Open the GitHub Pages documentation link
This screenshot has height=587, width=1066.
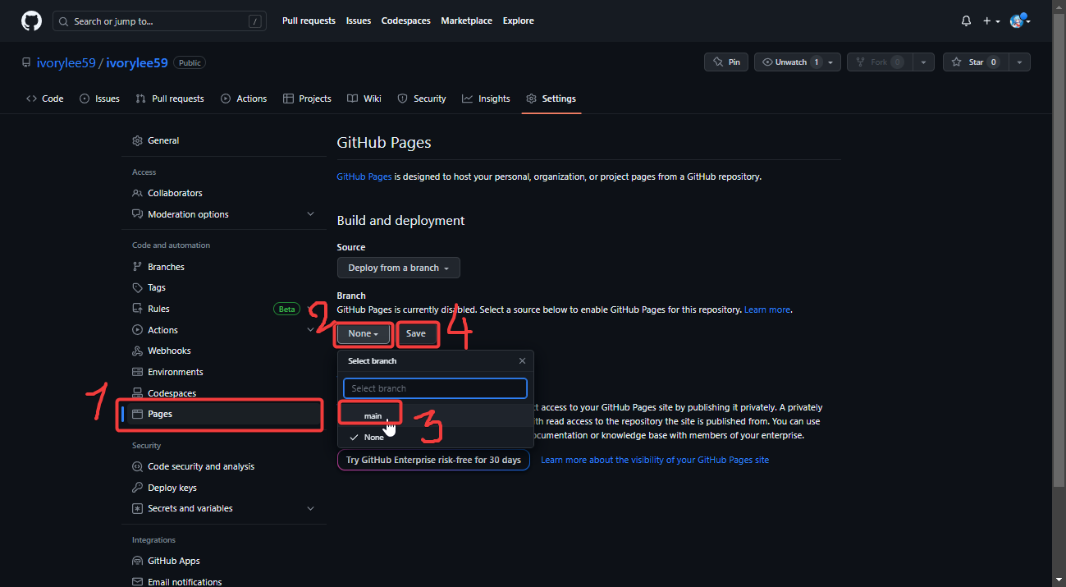pyautogui.click(x=364, y=177)
